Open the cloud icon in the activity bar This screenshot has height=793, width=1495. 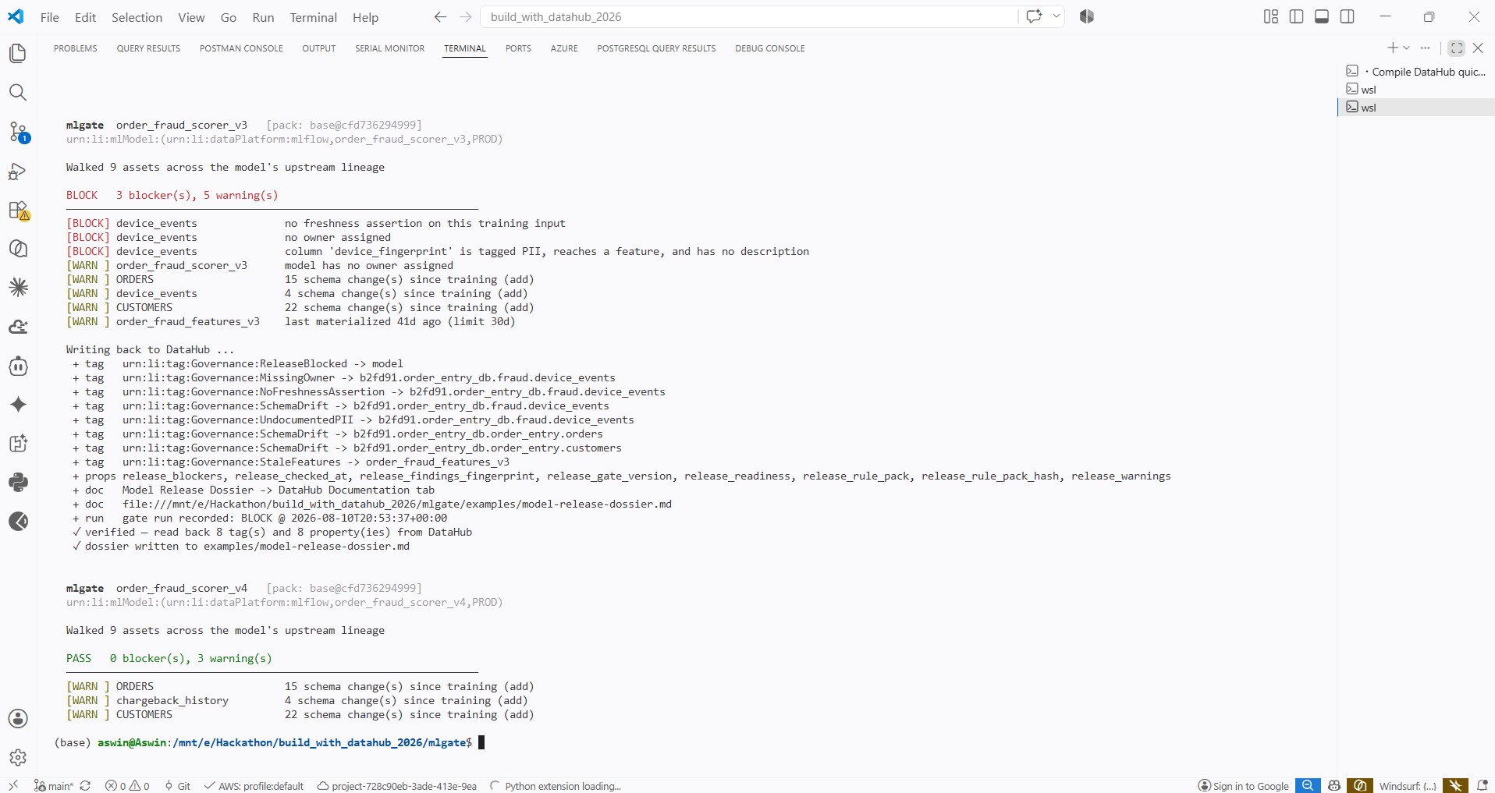18,327
